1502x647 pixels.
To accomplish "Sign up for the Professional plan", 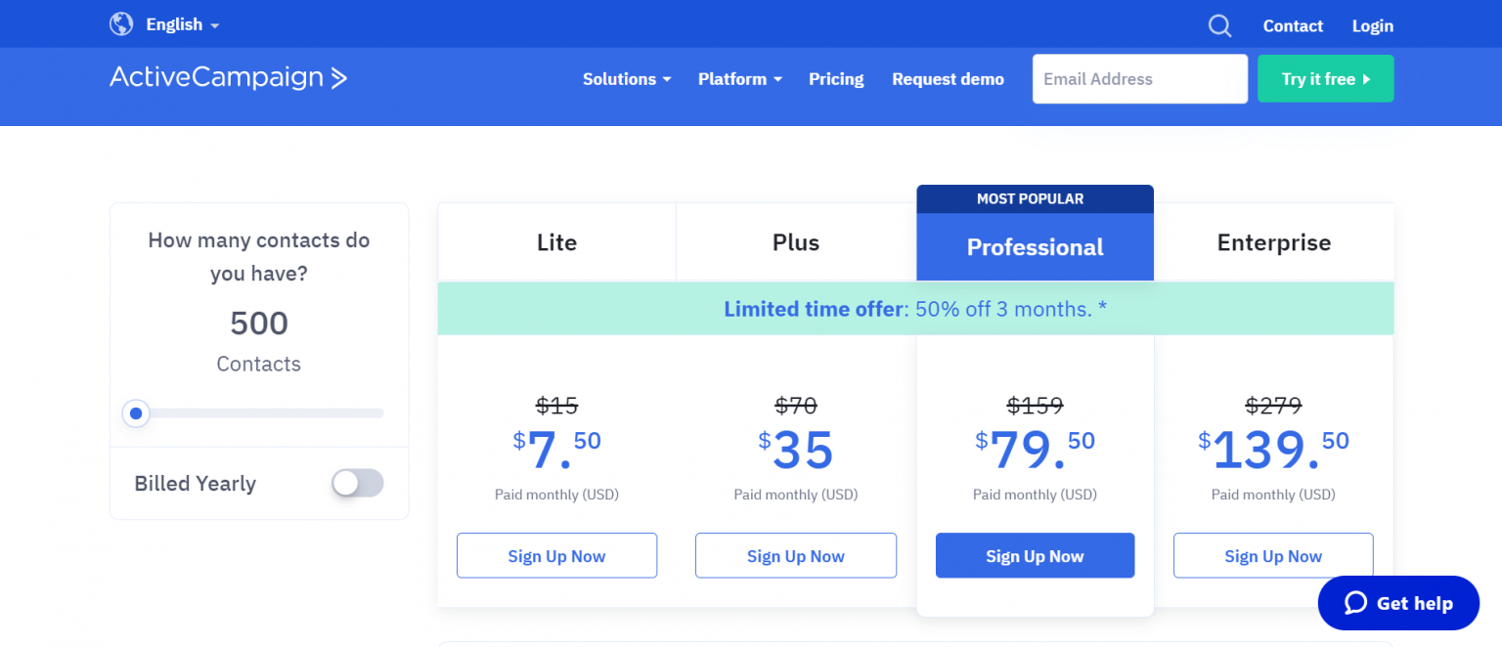I will (x=1035, y=556).
